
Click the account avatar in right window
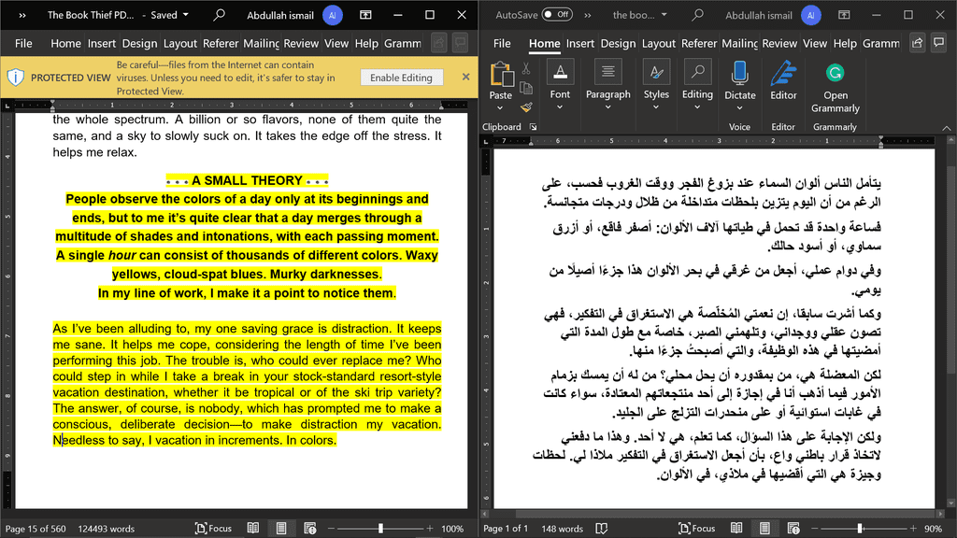pos(810,15)
